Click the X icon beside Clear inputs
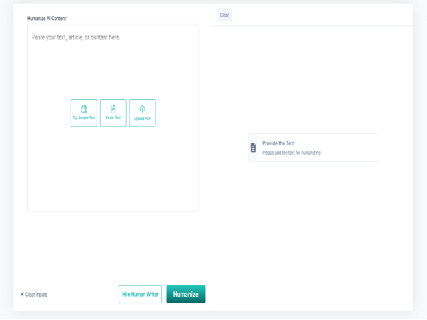 [22, 295]
